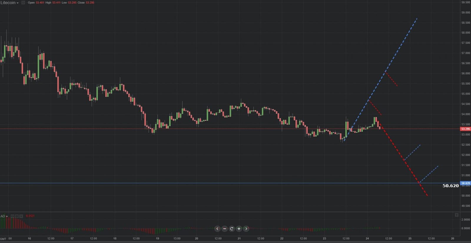Select the blue 50.620 price label on axis
Viewport: 471px width, 243px height.
tap(466, 183)
